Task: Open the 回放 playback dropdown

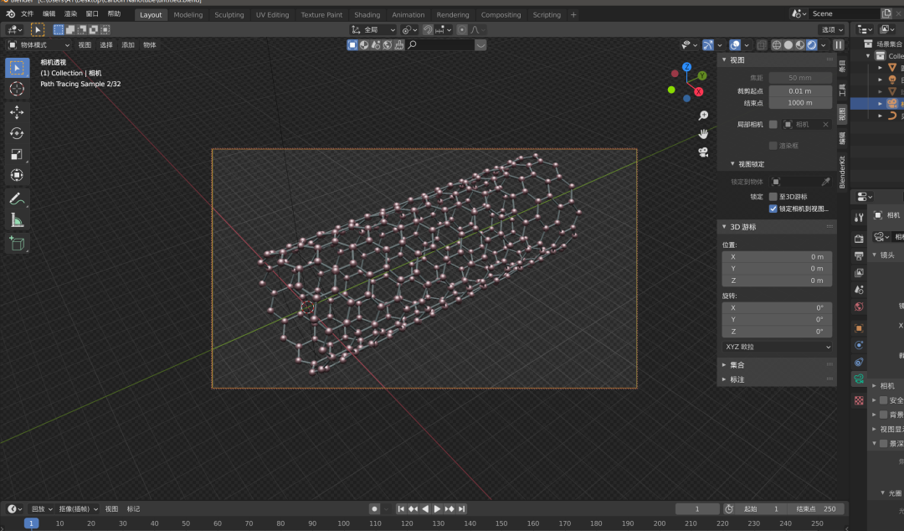Action: (42, 509)
